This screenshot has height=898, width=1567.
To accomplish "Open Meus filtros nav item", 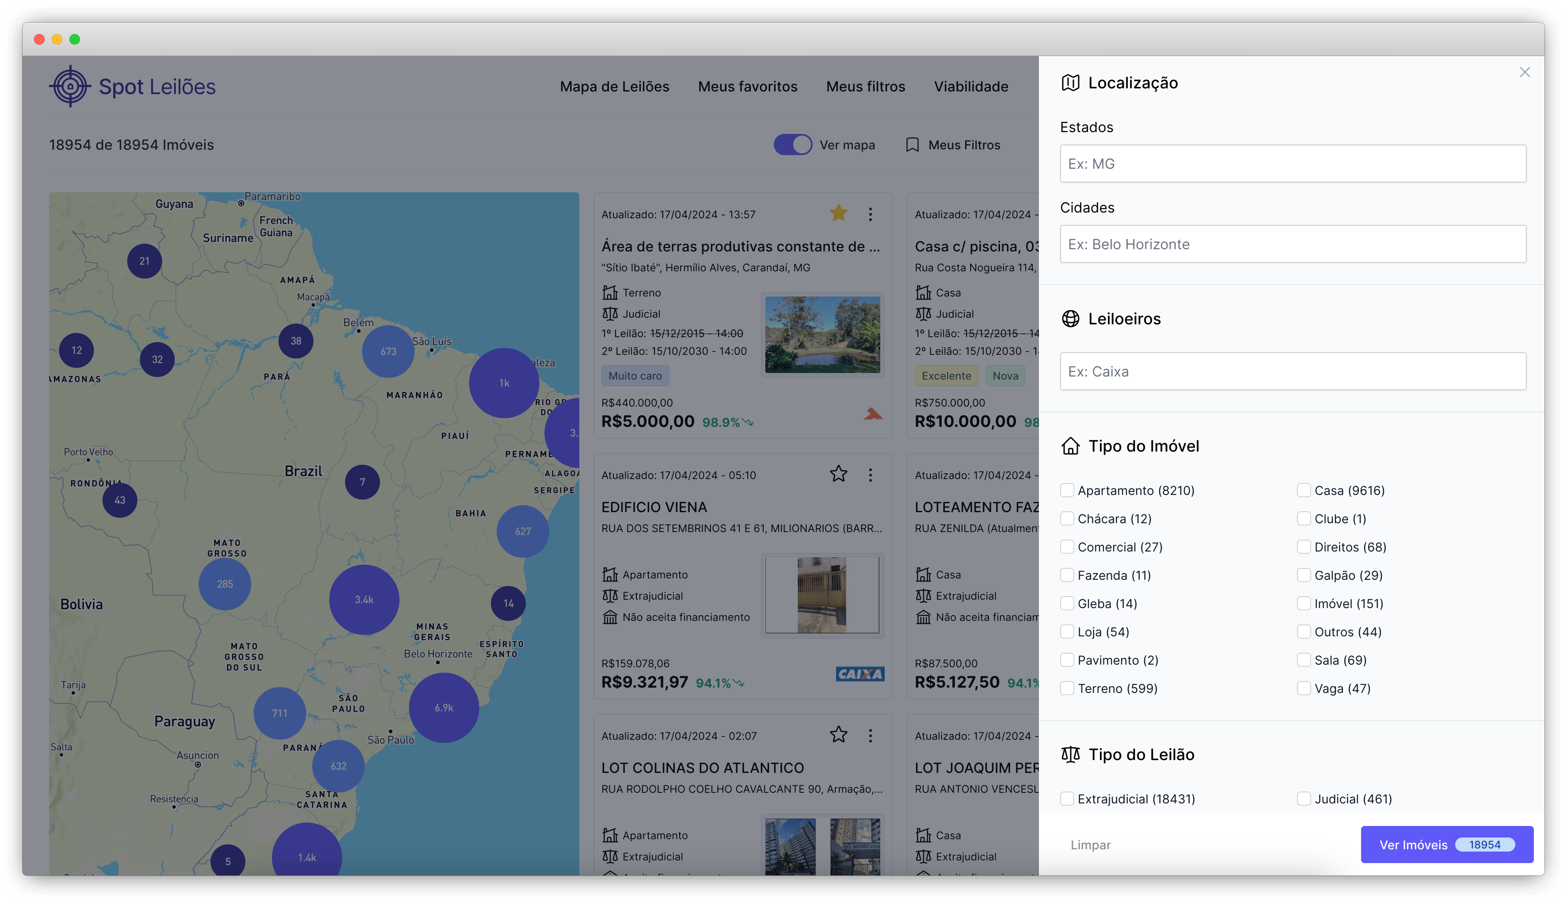I will point(865,86).
